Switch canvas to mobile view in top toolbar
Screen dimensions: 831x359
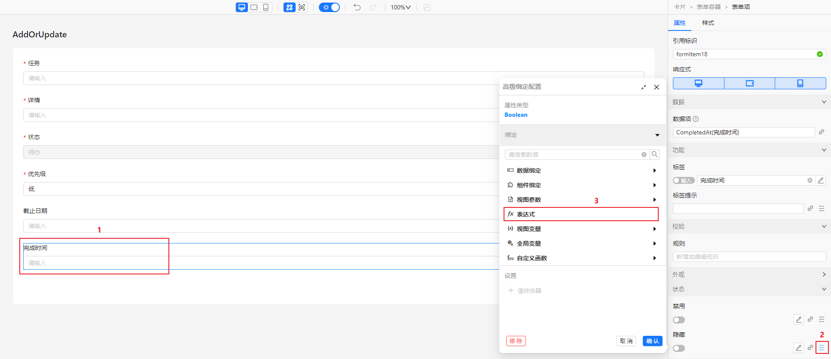click(266, 7)
